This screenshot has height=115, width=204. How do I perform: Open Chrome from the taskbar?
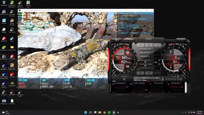(x=104, y=112)
